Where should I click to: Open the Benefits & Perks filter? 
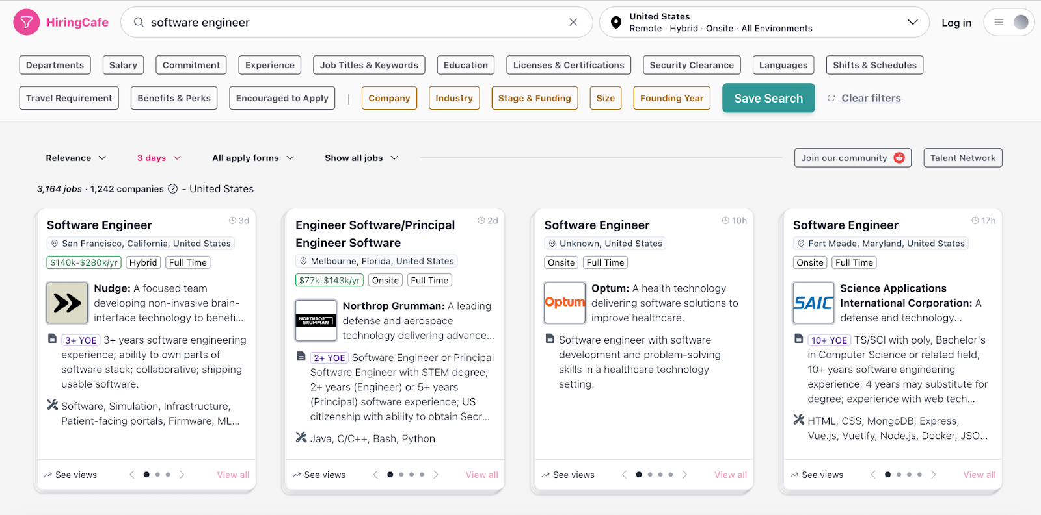coord(174,98)
